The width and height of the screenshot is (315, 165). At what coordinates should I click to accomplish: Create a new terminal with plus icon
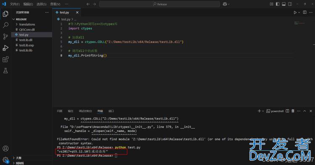coord(259,111)
